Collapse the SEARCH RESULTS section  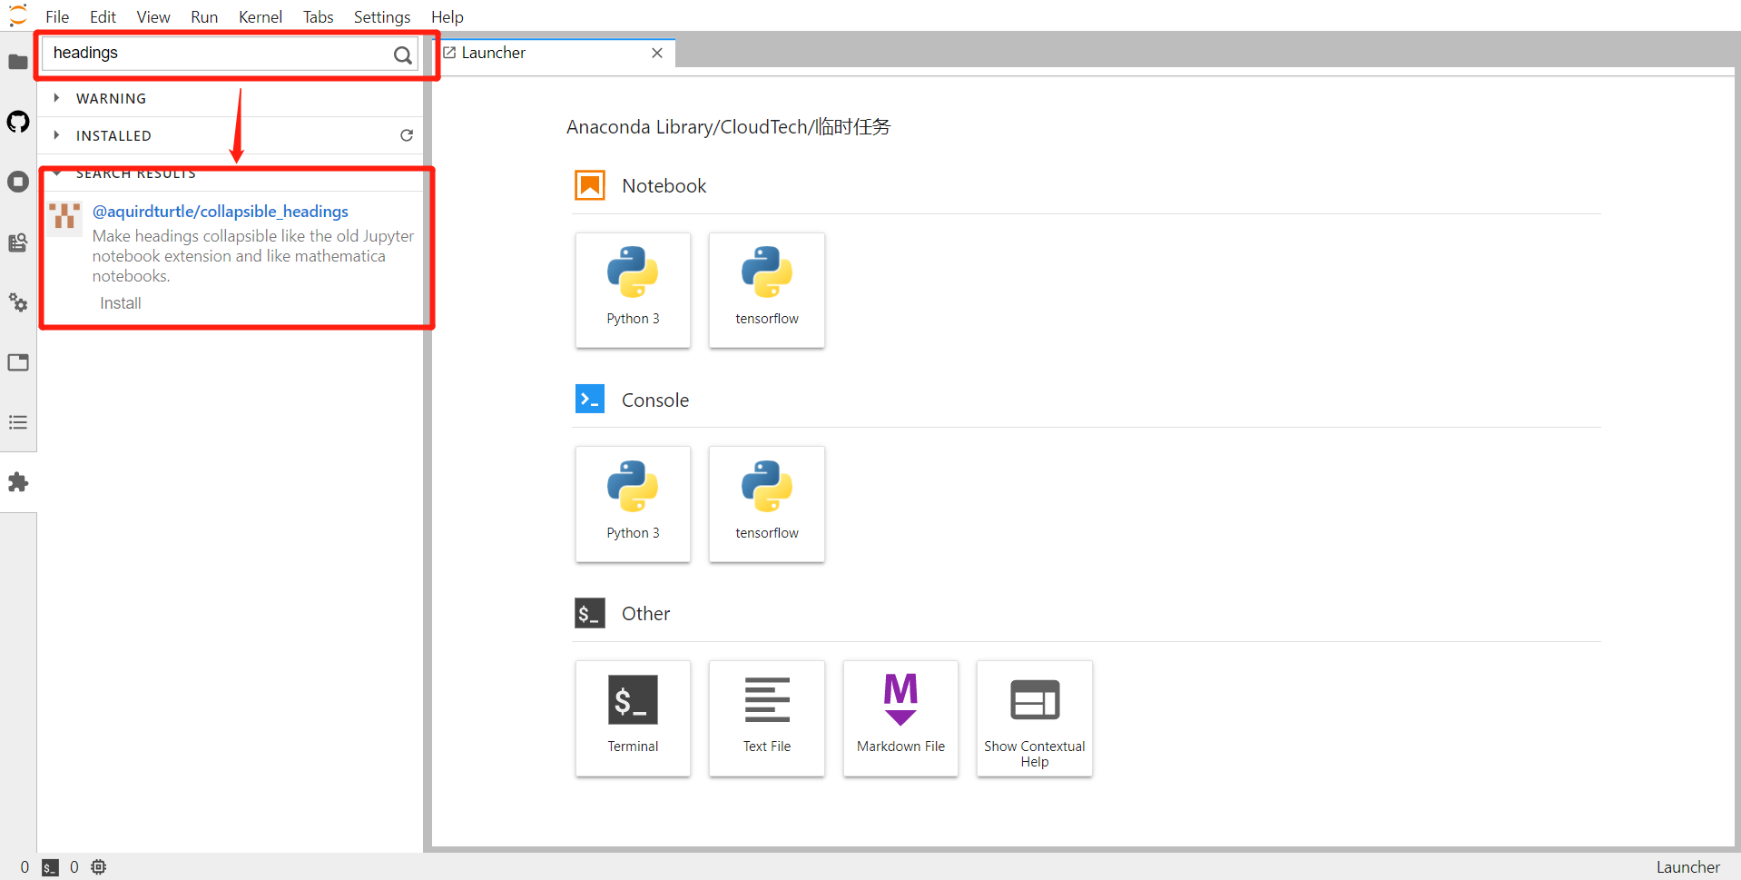click(x=56, y=173)
